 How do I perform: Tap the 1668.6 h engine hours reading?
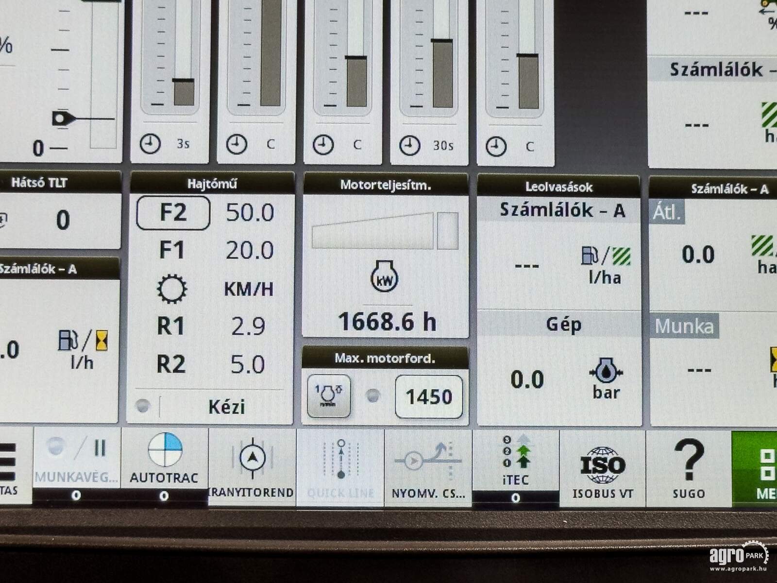(387, 322)
